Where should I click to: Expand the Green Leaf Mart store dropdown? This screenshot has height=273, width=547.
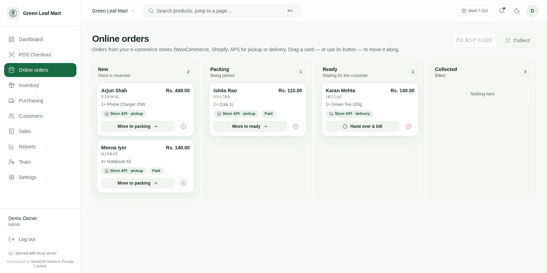pos(113,11)
